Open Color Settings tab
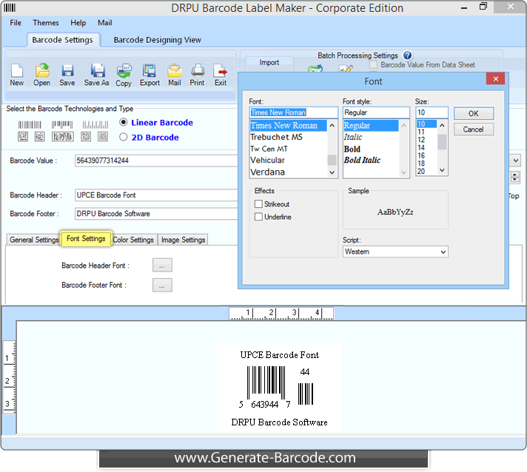The image size is (527, 472). coord(133,240)
